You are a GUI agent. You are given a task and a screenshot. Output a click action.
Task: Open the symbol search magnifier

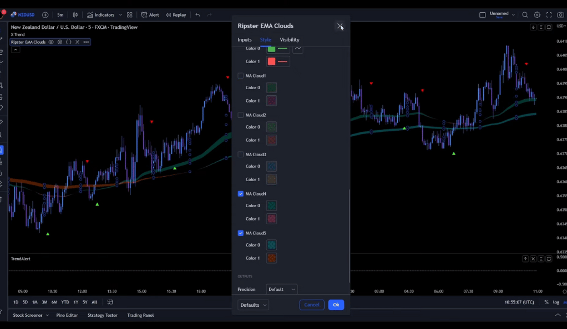coord(525,15)
